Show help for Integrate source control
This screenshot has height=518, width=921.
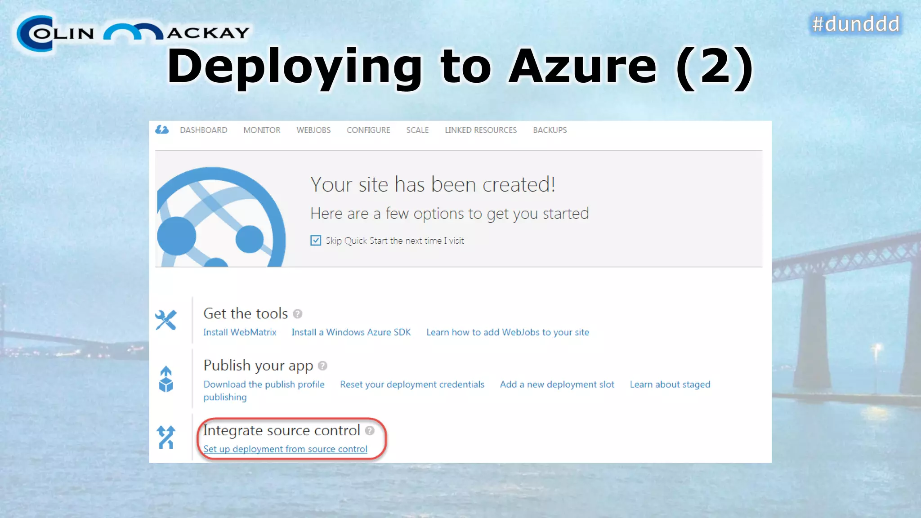370,431
